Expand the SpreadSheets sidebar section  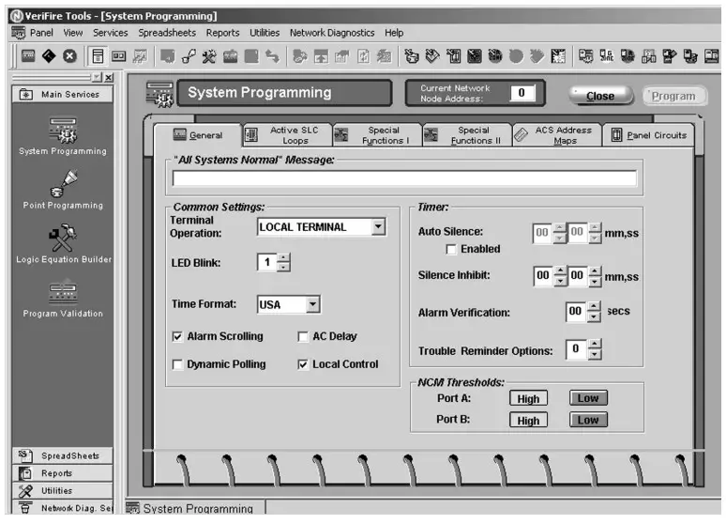63,456
